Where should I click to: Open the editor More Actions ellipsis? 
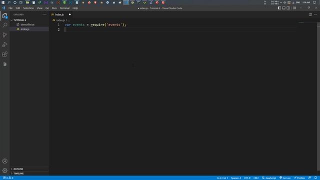(x=315, y=14)
